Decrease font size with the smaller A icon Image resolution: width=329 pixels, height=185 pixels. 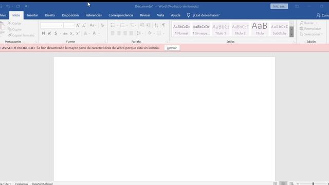coord(84,25)
